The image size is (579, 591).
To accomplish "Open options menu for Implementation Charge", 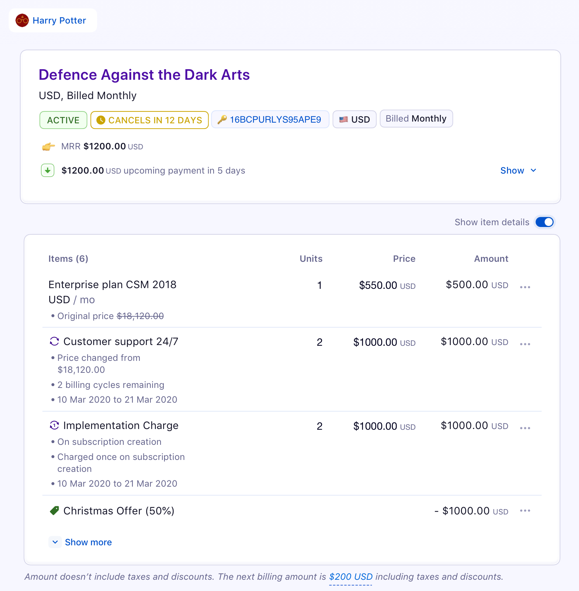I will 525,428.
